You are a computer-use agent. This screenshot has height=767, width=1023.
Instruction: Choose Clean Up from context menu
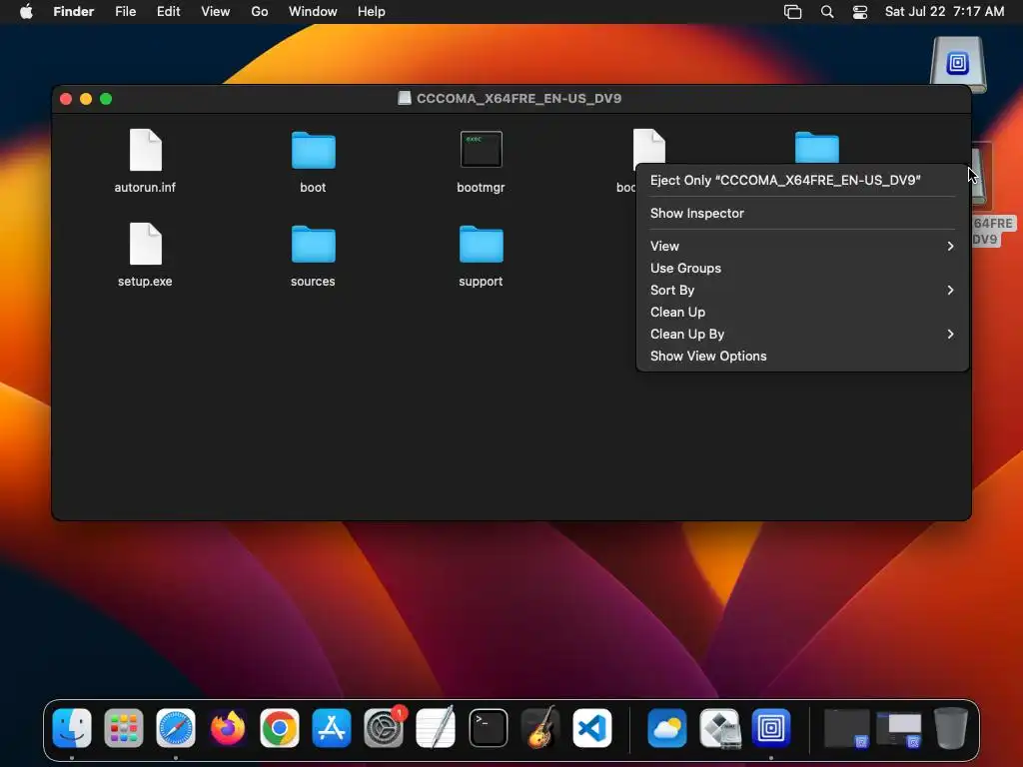pos(802,312)
